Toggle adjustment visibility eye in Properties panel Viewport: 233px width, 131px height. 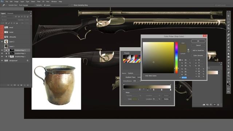[x=214, y=105]
